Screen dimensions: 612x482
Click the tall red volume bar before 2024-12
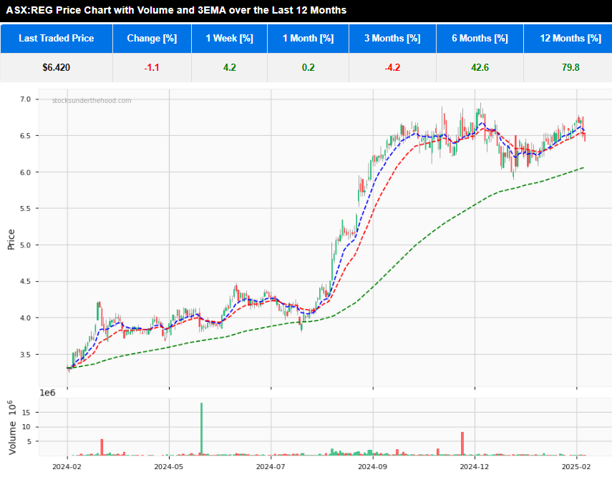click(x=462, y=443)
